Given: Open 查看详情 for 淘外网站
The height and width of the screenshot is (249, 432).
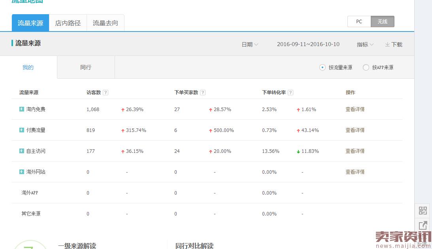Looking at the screenshot, I should [x=355, y=172].
